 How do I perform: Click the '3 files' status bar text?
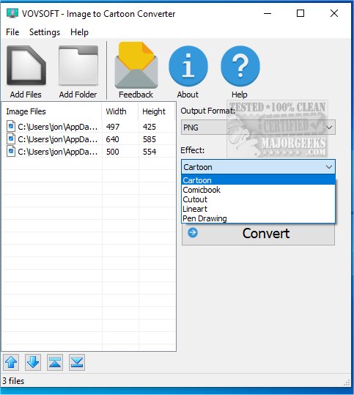pyautogui.click(x=13, y=381)
